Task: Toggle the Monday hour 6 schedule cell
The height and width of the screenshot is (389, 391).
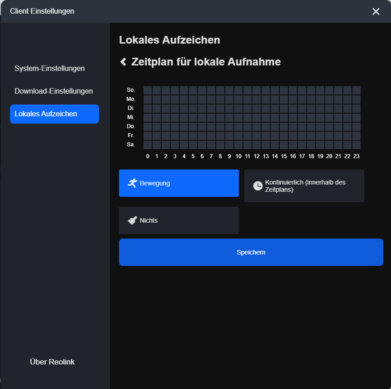Action: (202, 100)
